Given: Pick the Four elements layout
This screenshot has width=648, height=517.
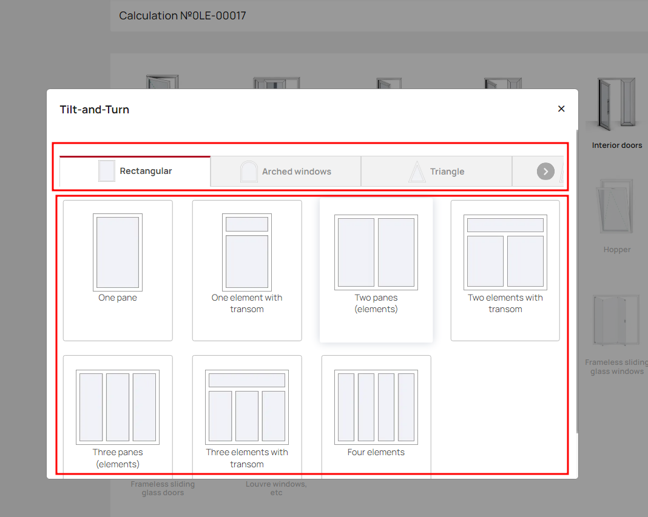Looking at the screenshot, I should pos(376,416).
